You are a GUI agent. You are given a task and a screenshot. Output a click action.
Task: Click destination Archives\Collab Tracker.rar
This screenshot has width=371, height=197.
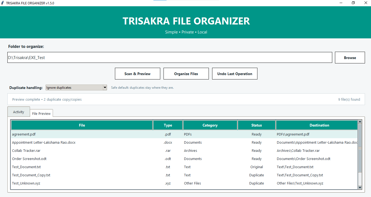coord(298,150)
